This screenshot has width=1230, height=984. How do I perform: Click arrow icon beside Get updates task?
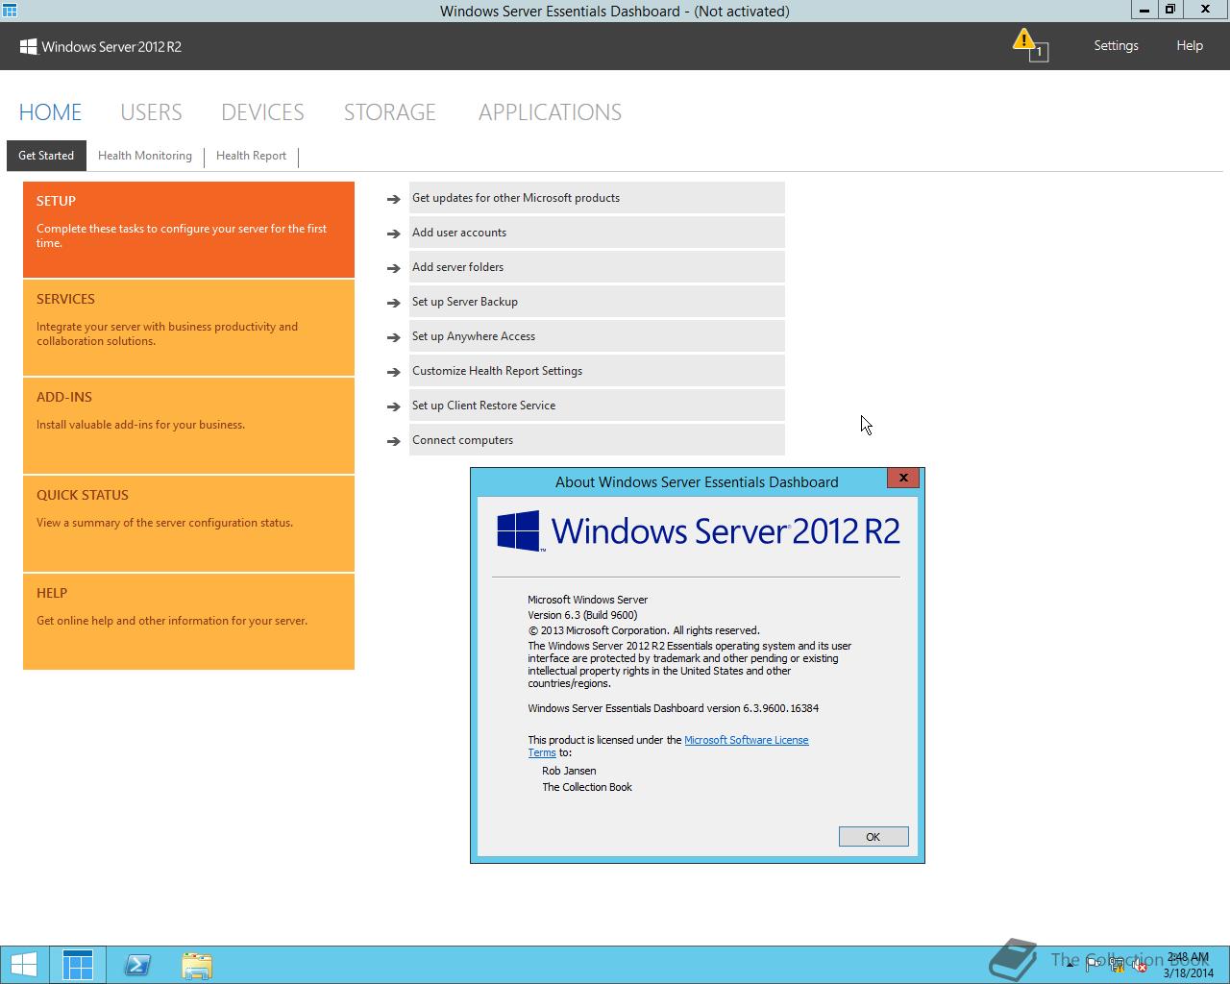[393, 200]
